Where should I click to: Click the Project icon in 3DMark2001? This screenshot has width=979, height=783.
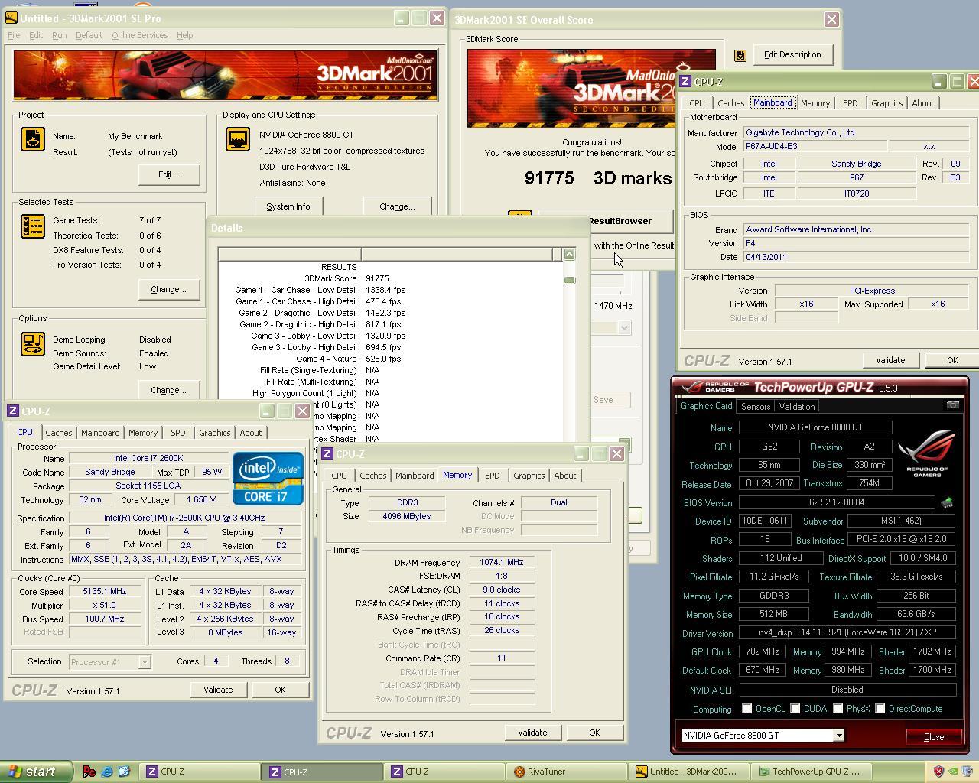coord(33,138)
